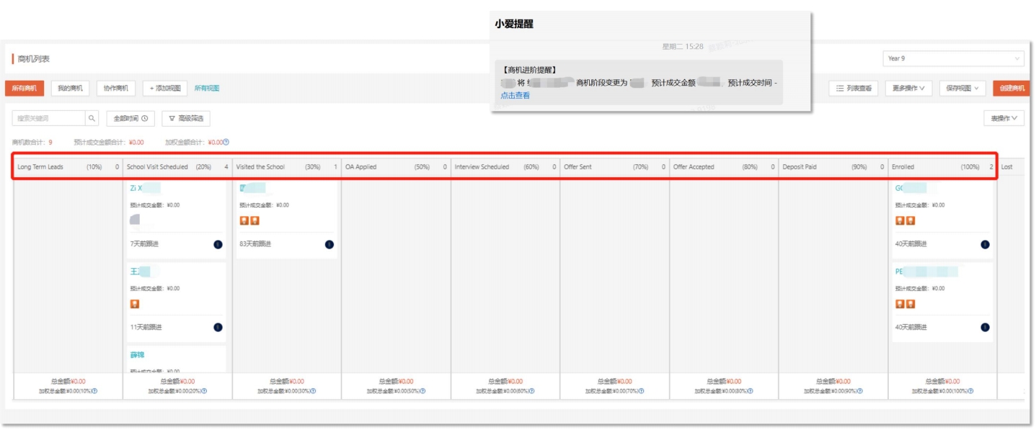Click the OA Applied column header

click(x=397, y=167)
